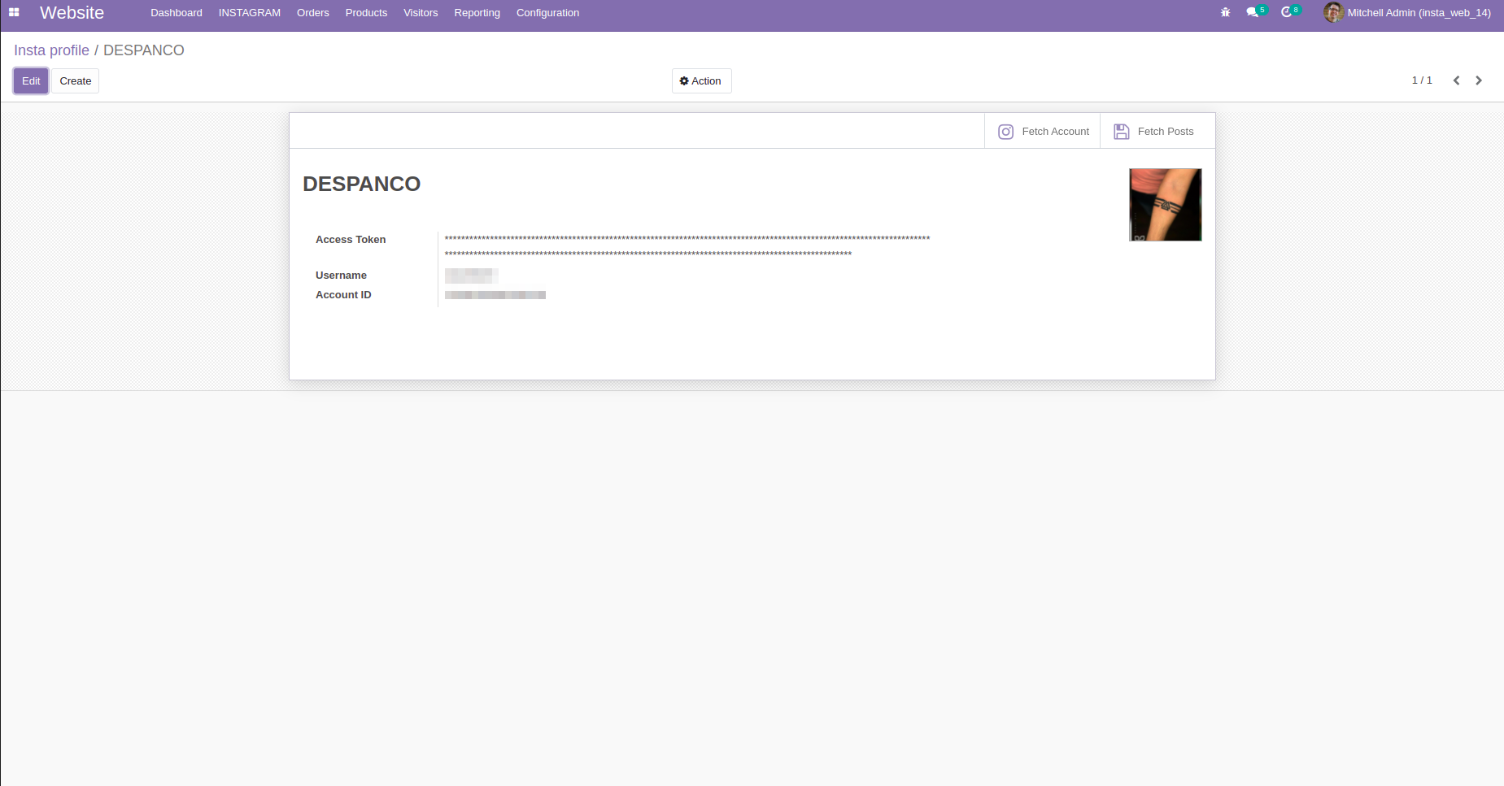The height and width of the screenshot is (786, 1504).
Task: Go to previous record arrow
Action: (1456, 80)
